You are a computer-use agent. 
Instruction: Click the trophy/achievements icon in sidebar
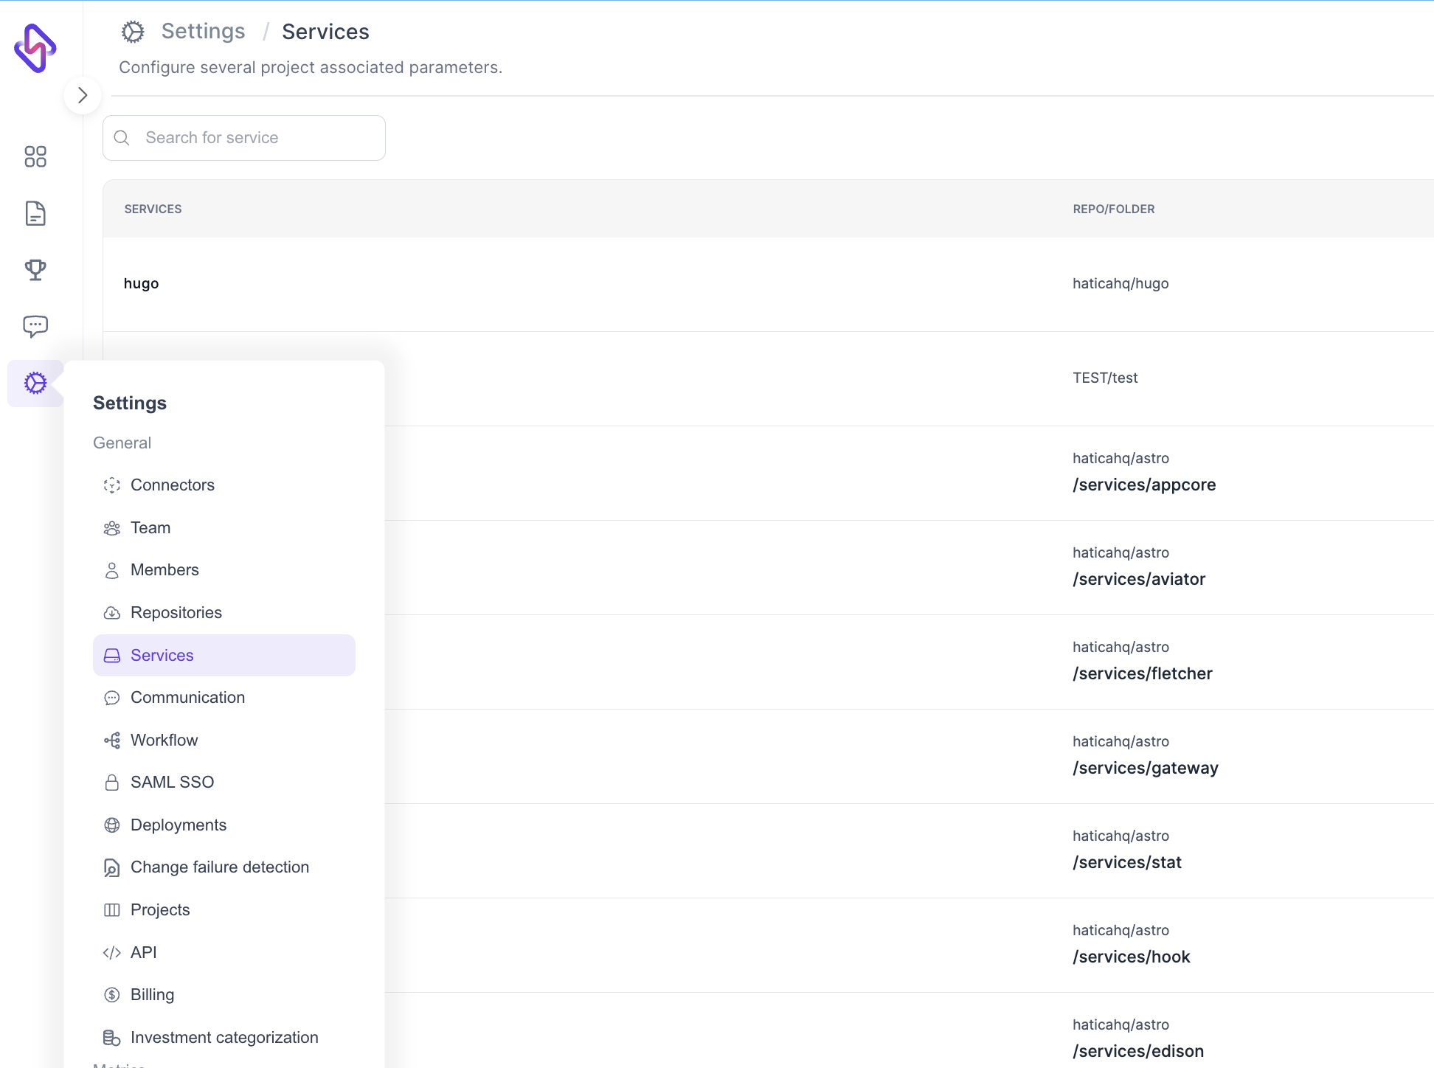click(35, 269)
